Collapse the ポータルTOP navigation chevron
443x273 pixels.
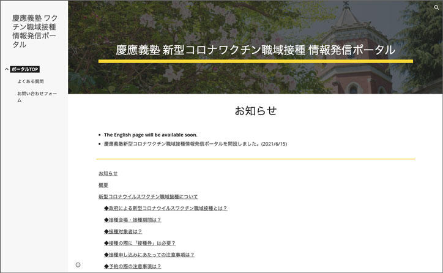(6, 69)
